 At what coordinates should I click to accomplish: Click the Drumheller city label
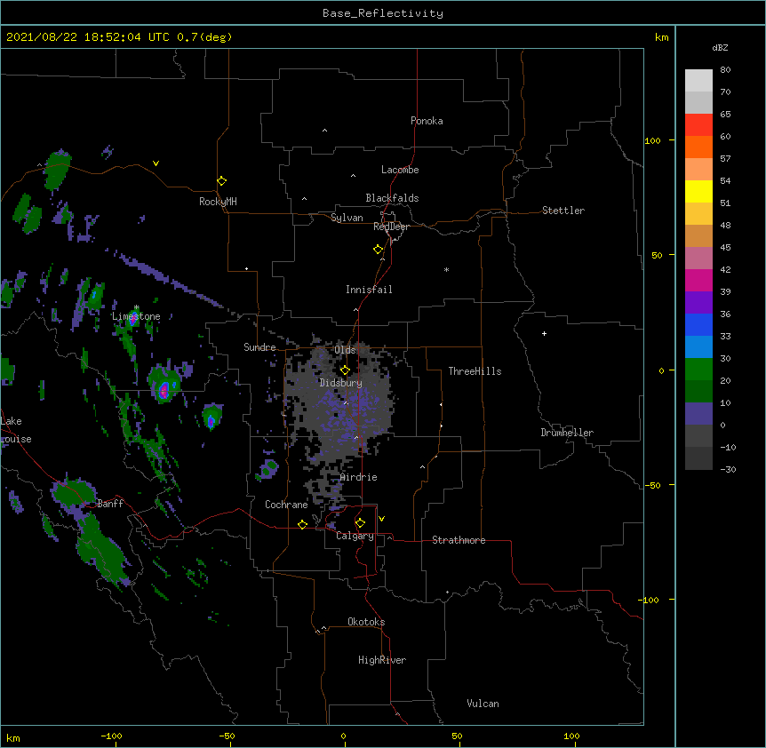pos(567,433)
